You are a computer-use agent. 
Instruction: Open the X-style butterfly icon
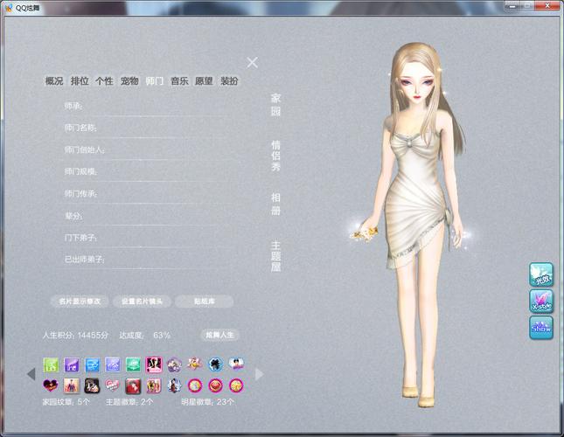pyautogui.click(x=541, y=302)
